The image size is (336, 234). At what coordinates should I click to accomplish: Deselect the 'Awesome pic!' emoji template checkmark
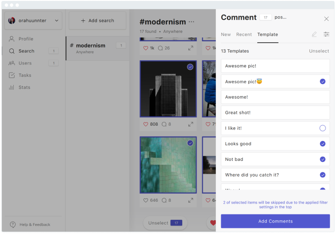click(x=323, y=82)
